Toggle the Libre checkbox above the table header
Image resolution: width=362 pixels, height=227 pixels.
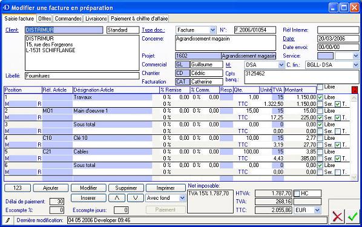pyautogui.click(x=320, y=87)
